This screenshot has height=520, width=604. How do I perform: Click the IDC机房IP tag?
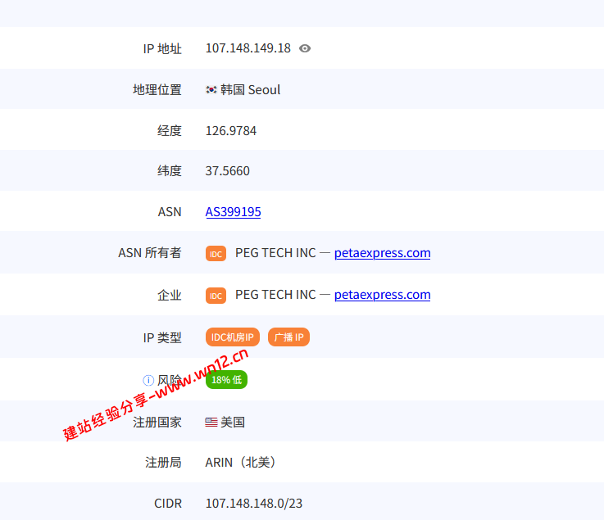click(x=233, y=337)
